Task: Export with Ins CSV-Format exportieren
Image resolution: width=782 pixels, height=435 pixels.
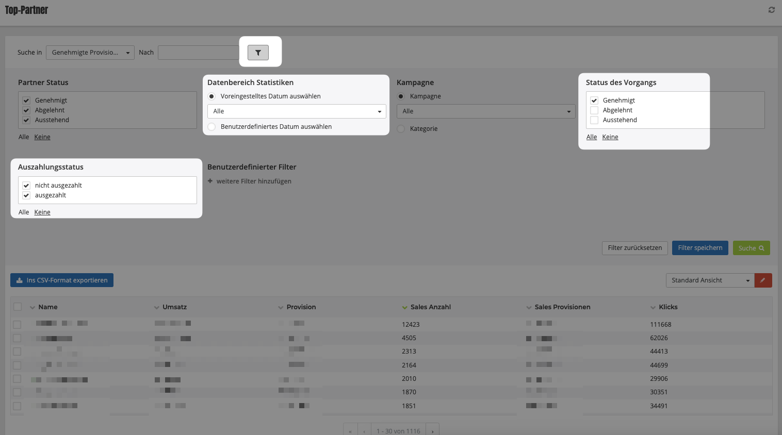Action: point(62,280)
